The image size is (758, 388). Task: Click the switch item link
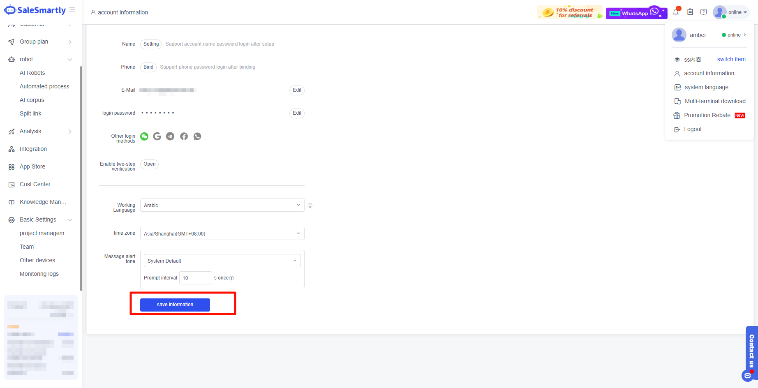pyautogui.click(x=731, y=60)
